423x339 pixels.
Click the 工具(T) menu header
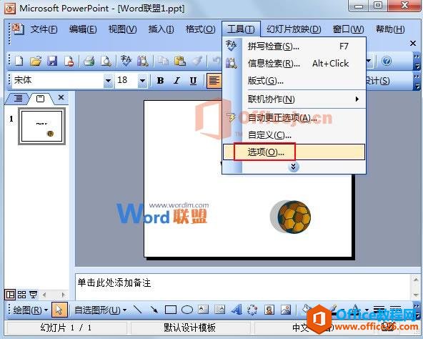pyautogui.click(x=241, y=29)
